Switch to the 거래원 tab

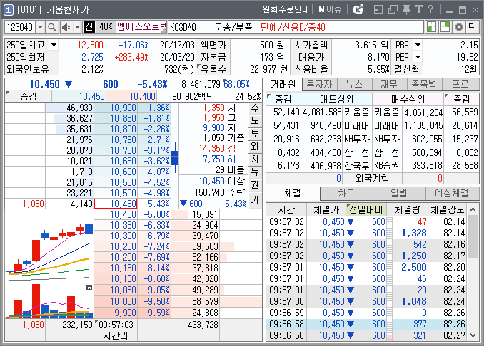283,84
